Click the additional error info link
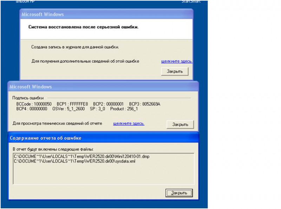 click(x=177, y=61)
